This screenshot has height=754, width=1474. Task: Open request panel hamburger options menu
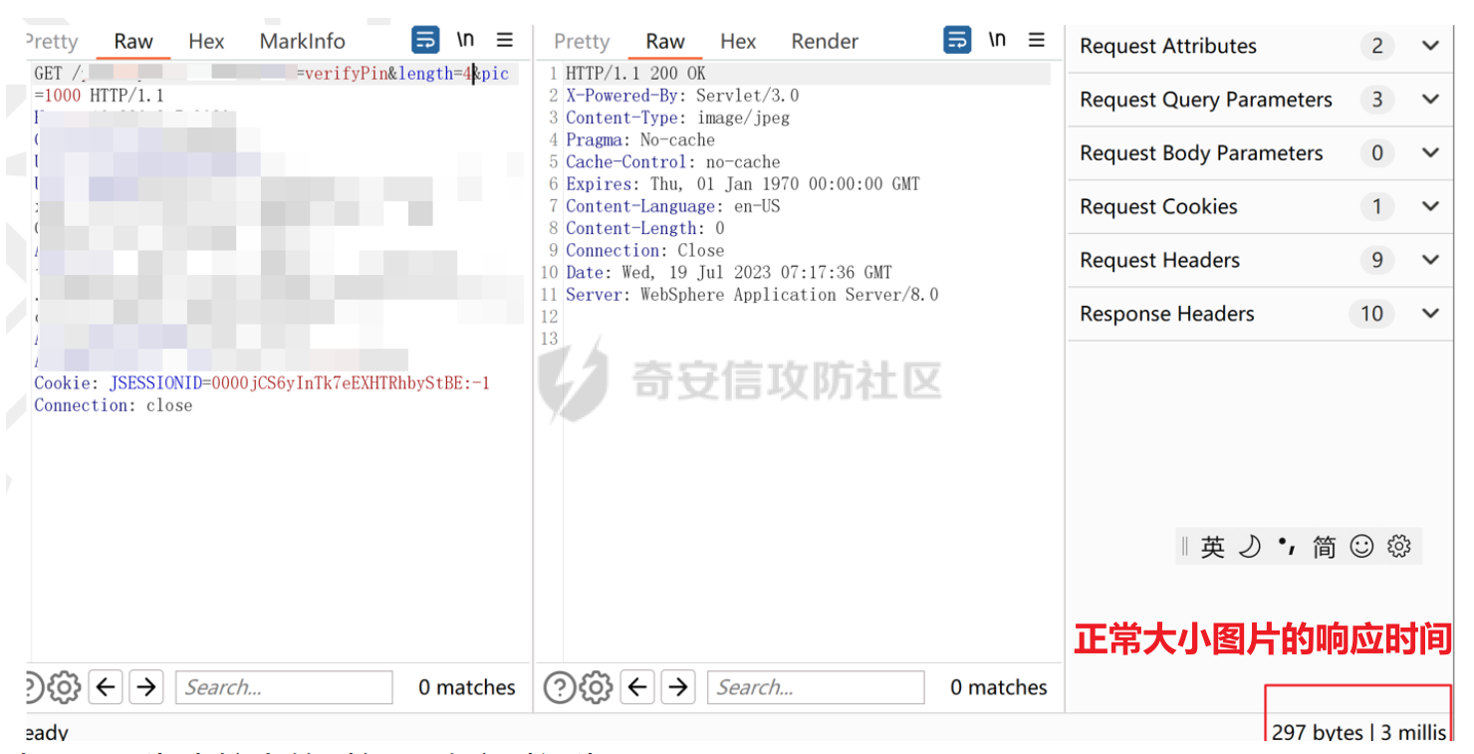click(x=505, y=40)
